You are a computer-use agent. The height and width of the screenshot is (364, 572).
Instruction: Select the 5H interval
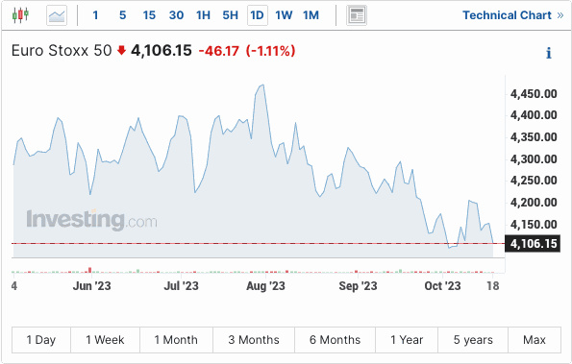230,15
